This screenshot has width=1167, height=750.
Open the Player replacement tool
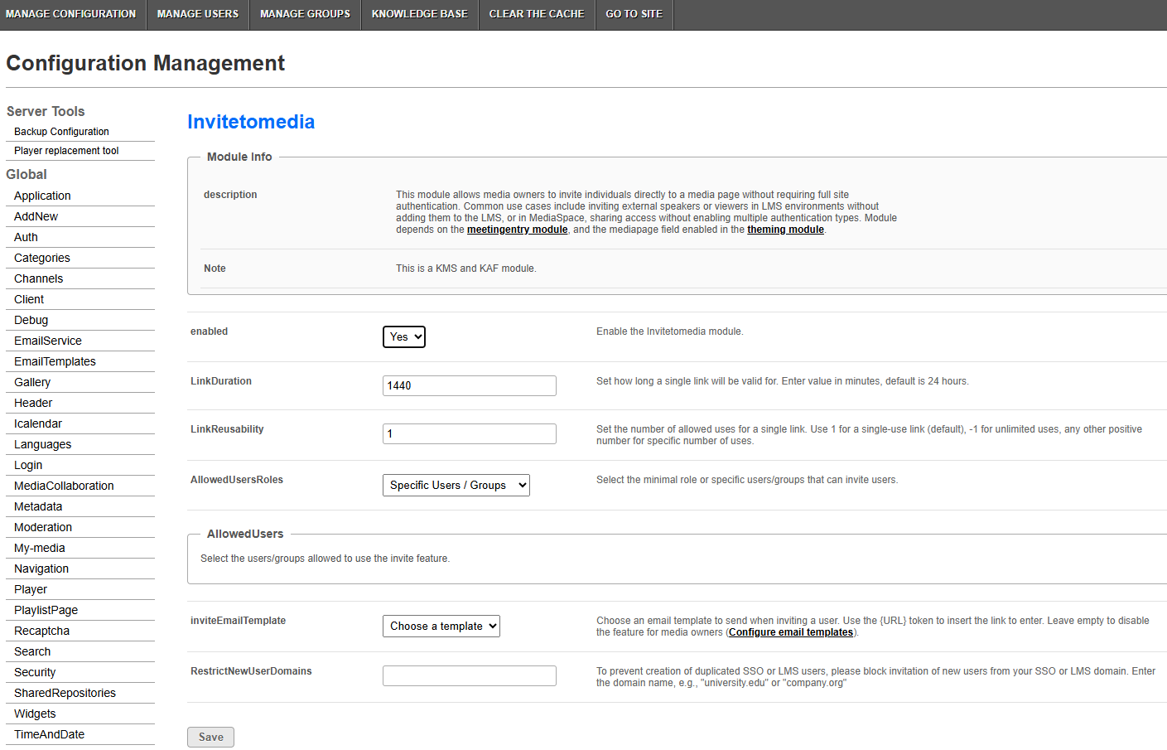(66, 151)
